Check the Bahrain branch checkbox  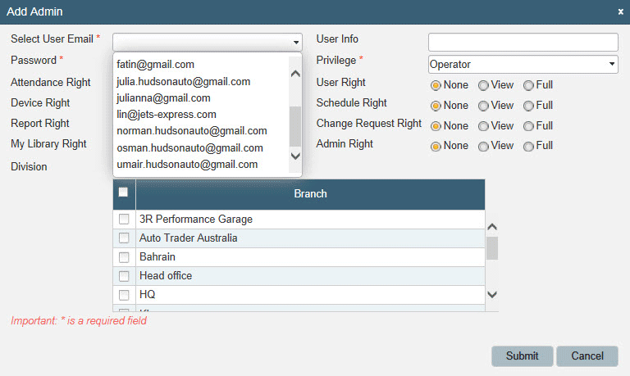(124, 257)
